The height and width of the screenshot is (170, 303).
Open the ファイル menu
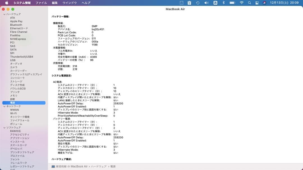(x=41, y=3)
